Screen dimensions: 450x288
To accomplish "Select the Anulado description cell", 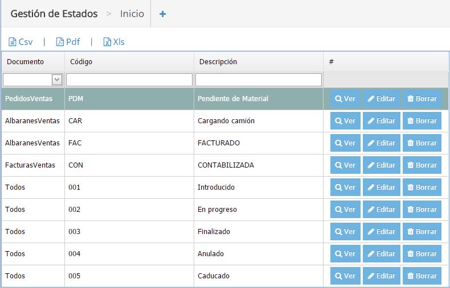I will [x=259, y=254].
